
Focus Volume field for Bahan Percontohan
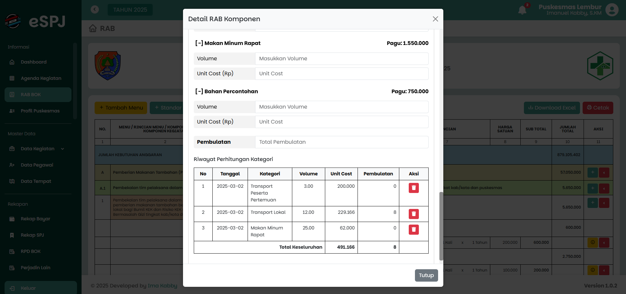coord(342,107)
